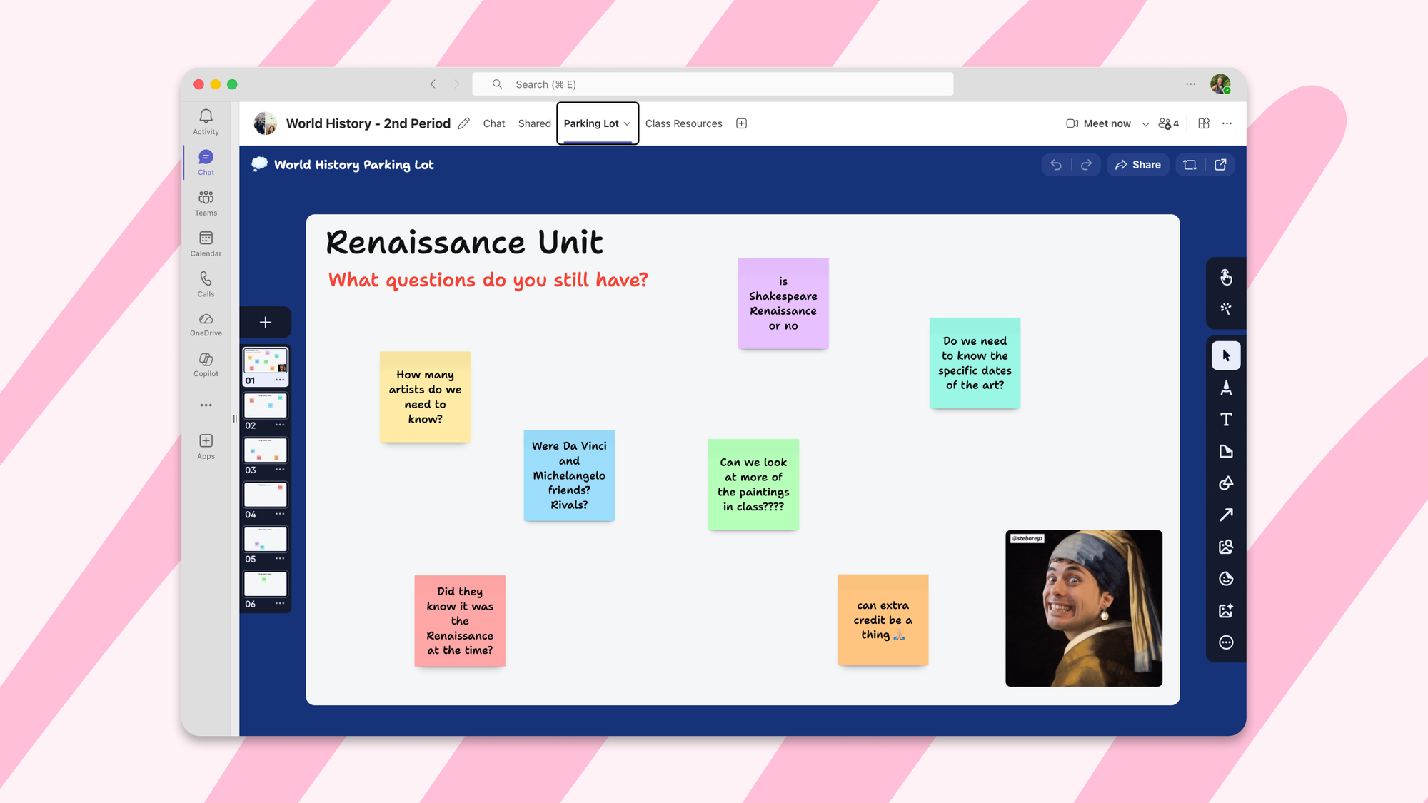
Task: Open the Teams Calendar from the sidebar
Action: click(x=206, y=243)
